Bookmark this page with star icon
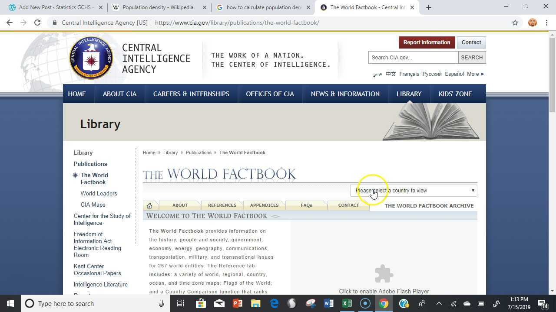 point(515,23)
